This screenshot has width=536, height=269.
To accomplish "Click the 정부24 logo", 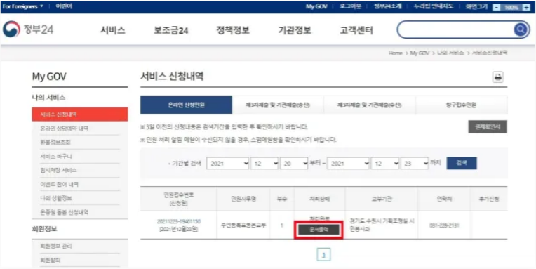I will 28,29.
